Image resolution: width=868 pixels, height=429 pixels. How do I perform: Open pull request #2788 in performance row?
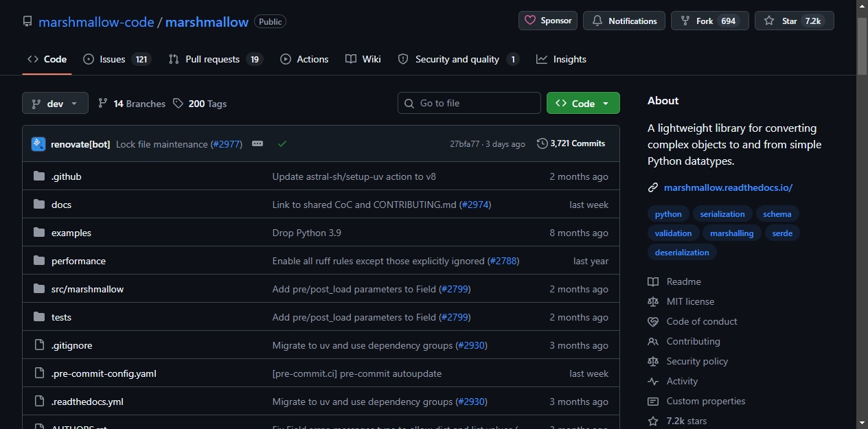503,261
